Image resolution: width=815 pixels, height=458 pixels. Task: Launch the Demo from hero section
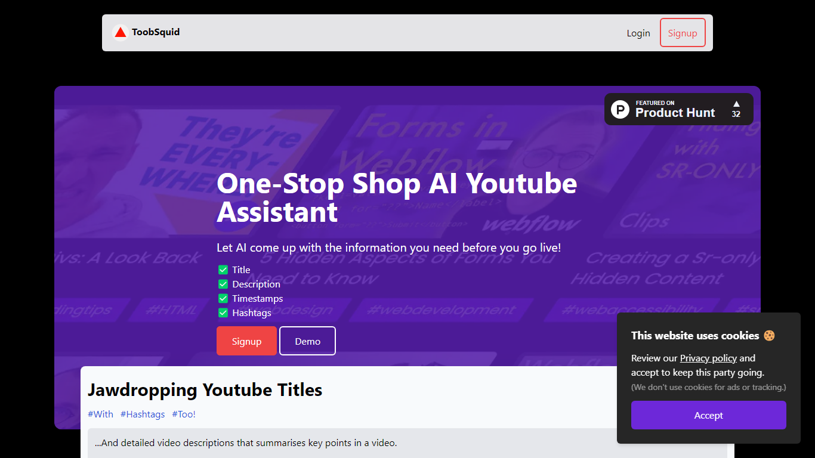tap(307, 341)
